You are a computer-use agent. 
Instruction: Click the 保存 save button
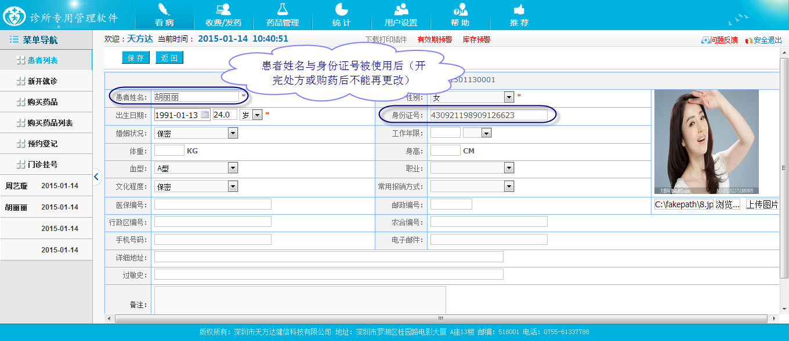136,58
